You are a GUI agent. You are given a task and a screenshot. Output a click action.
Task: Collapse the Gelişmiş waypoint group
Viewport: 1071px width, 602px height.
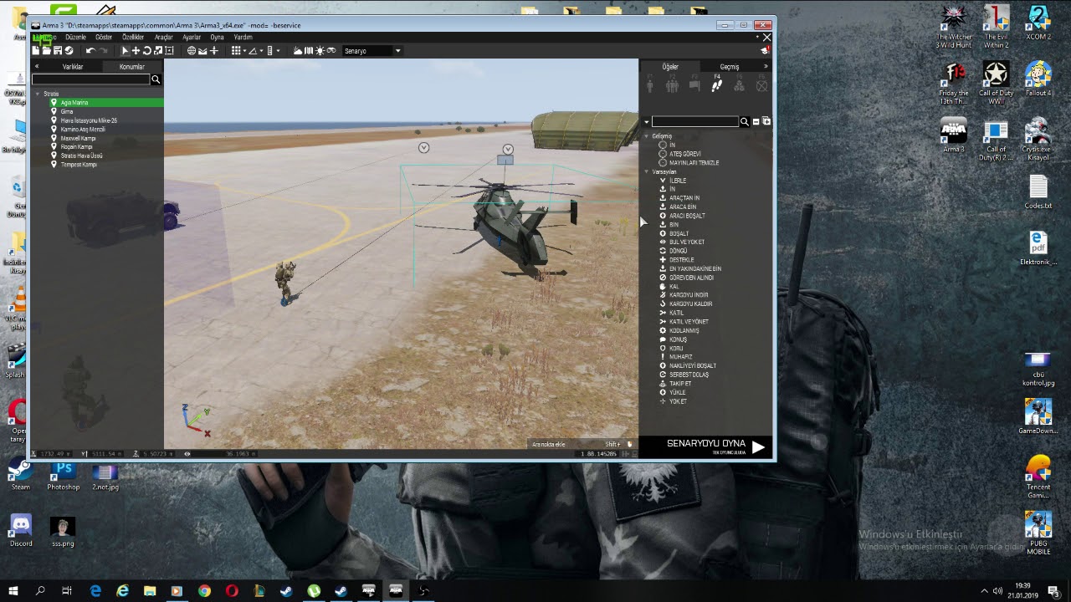[647, 136]
